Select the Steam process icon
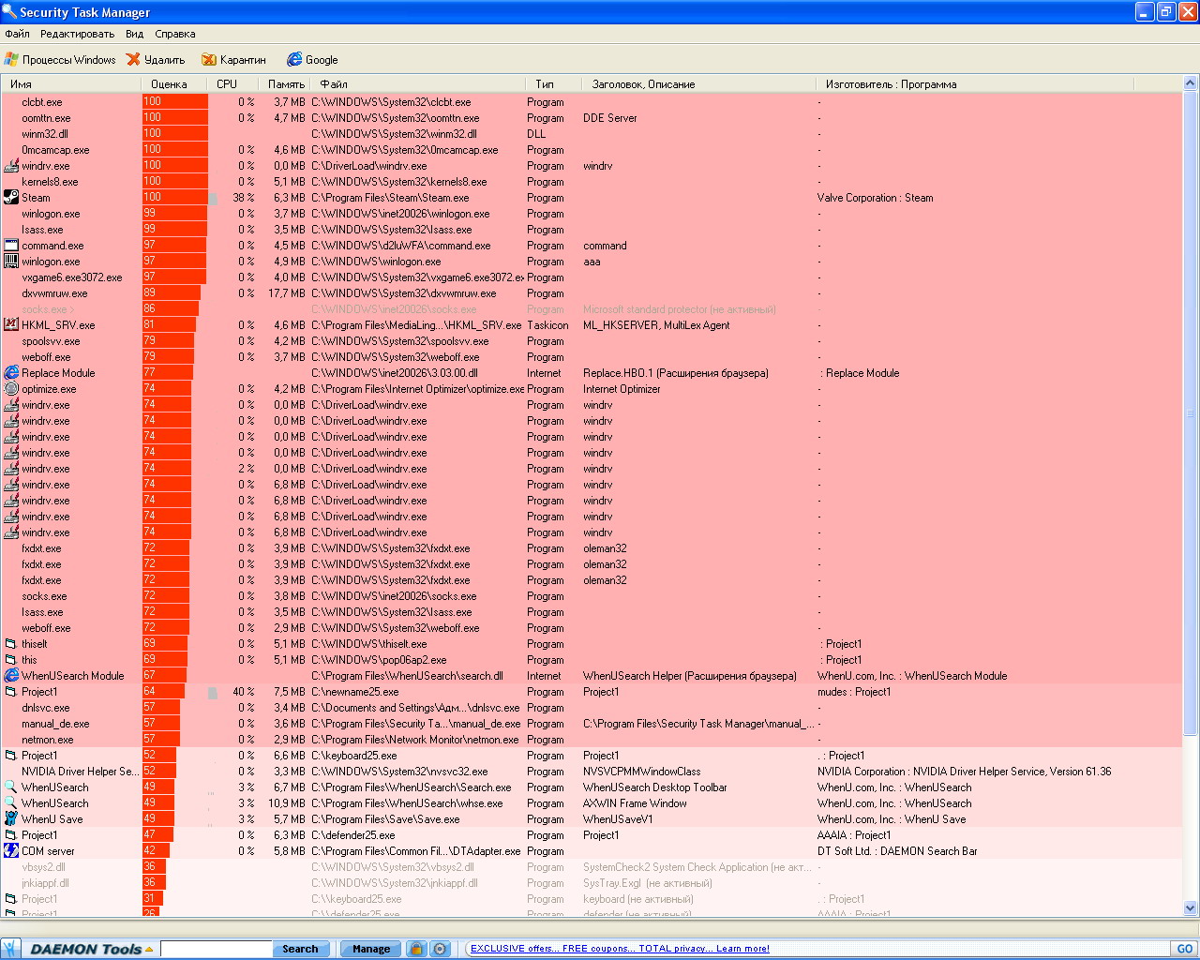Image resolution: width=1200 pixels, height=960 pixels. point(11,198)
